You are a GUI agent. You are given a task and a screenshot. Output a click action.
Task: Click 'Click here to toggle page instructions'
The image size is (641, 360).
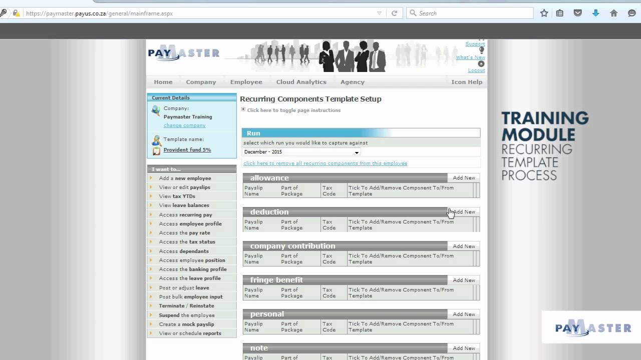(x=293, y=110)
